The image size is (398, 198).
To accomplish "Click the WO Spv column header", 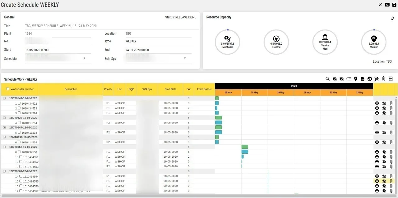I will point(147,89).
